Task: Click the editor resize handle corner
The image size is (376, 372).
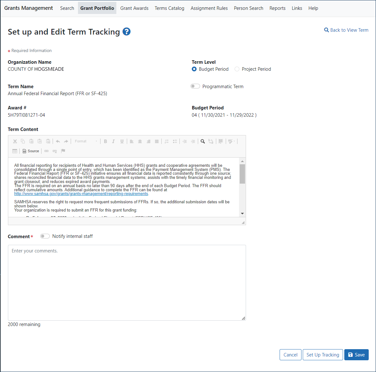Action: tap(243, 222)
